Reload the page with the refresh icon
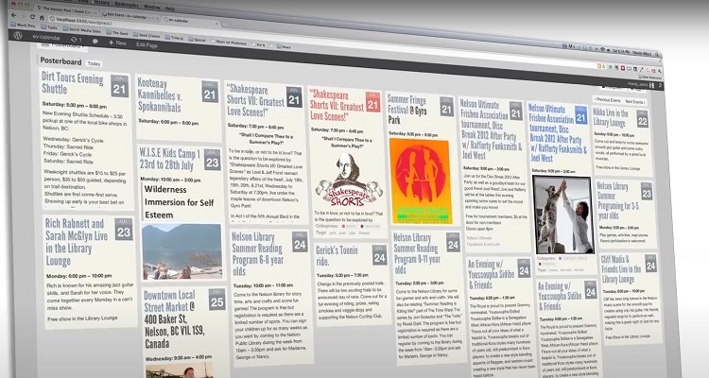This screenshot has height=378, width=709. click(32, 18)
